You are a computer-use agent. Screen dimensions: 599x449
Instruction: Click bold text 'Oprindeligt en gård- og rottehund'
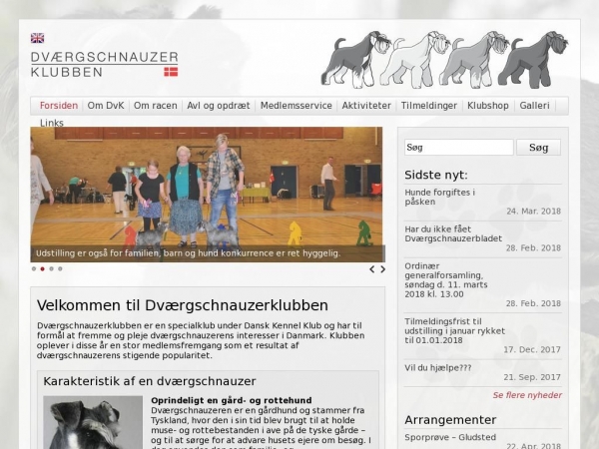[232, 400]
